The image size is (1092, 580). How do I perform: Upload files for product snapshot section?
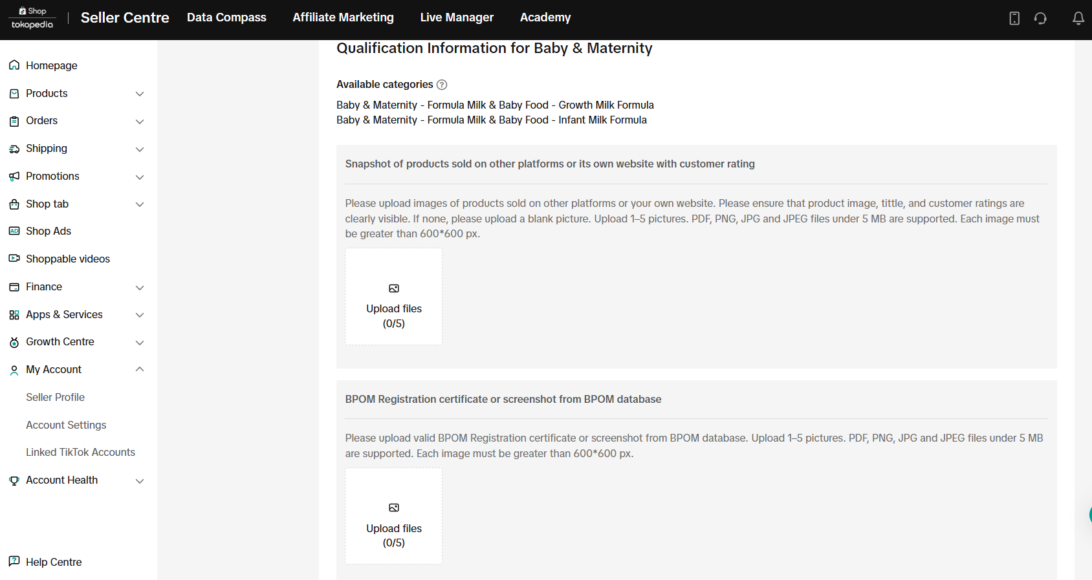393,297
